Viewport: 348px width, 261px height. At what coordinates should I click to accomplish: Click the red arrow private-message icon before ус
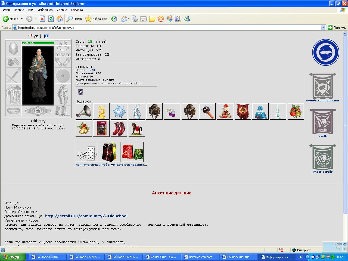tap(30, 35)
